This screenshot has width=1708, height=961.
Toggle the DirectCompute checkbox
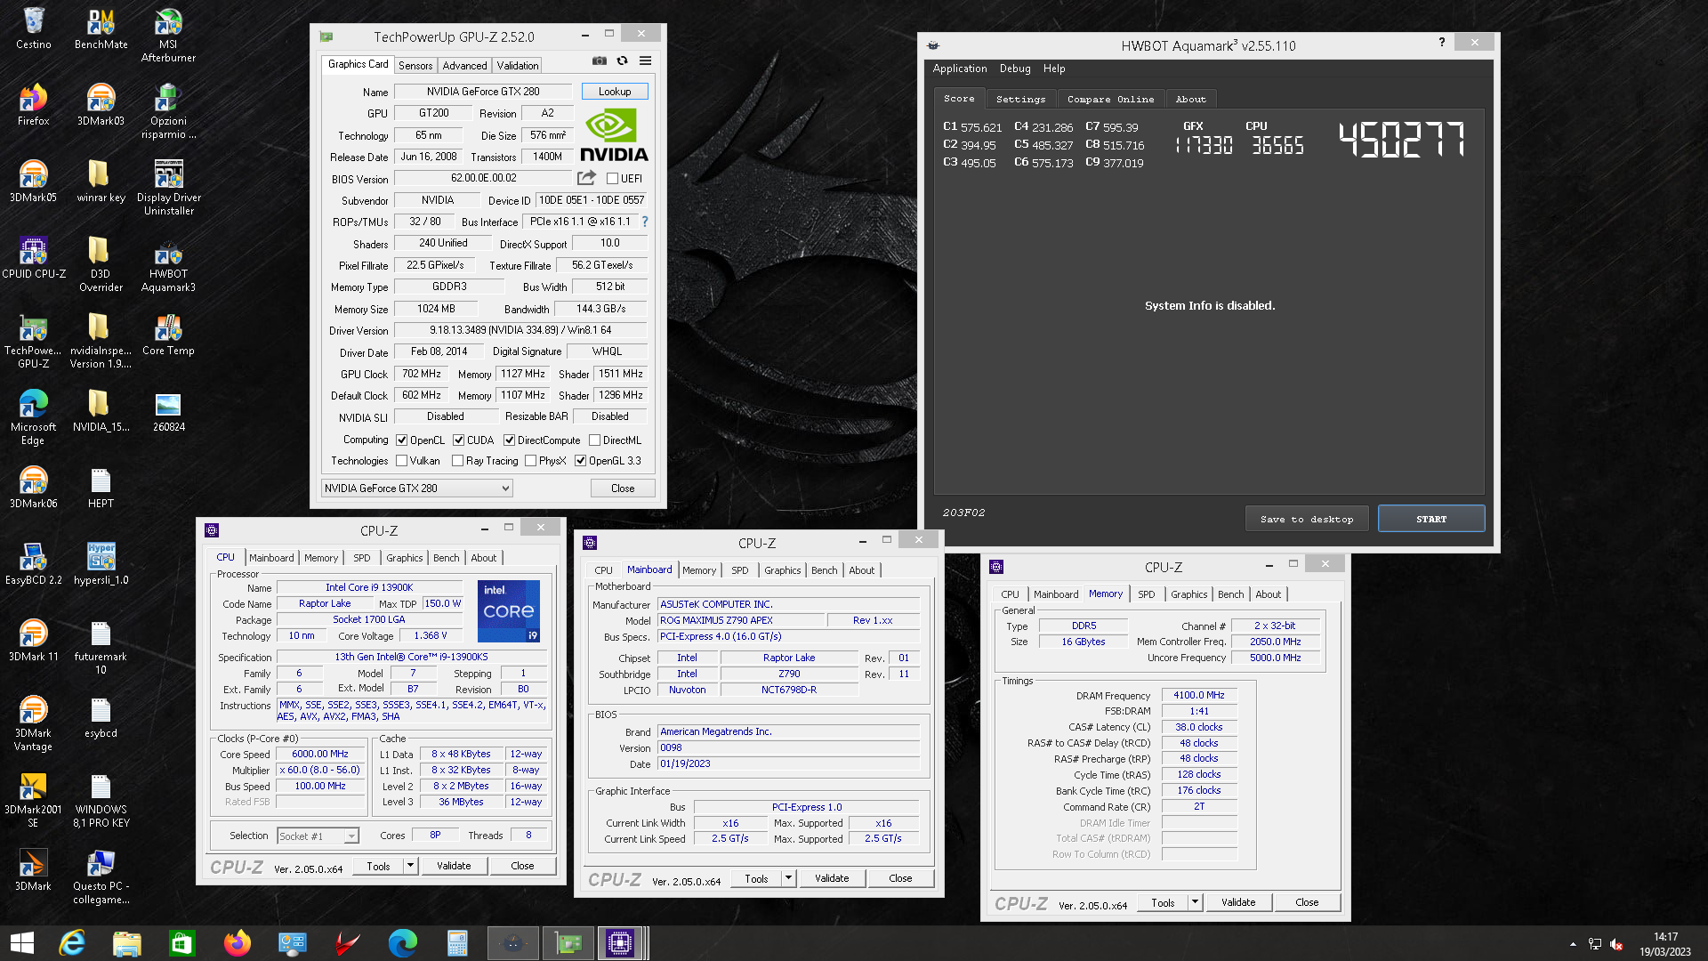[x=510, y=440]
